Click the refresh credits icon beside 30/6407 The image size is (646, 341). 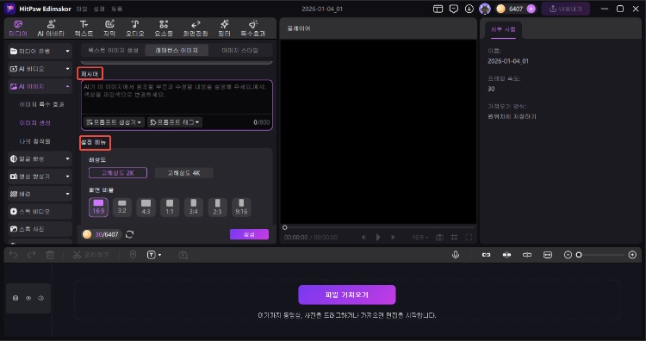[129, 234]
